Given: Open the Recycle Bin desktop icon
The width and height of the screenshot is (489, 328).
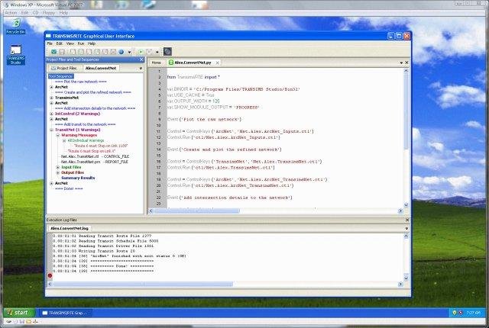Looking at the screenshot, I should [15, 26].
